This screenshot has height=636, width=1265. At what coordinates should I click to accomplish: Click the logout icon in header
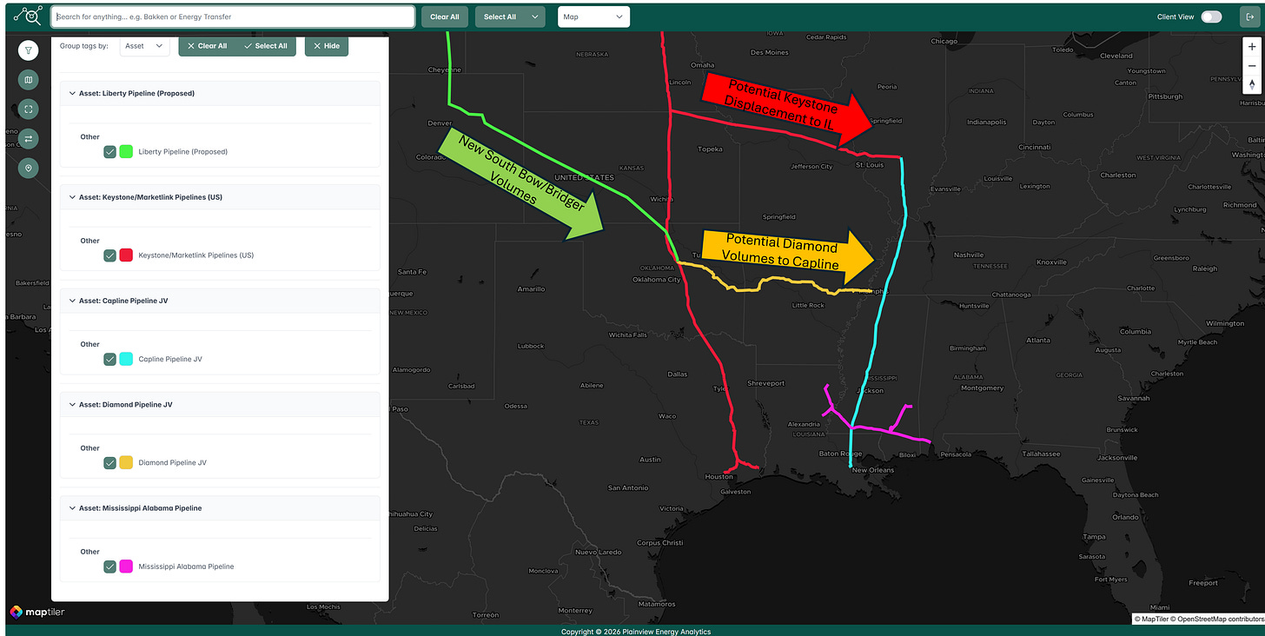tap(1249, 17)
